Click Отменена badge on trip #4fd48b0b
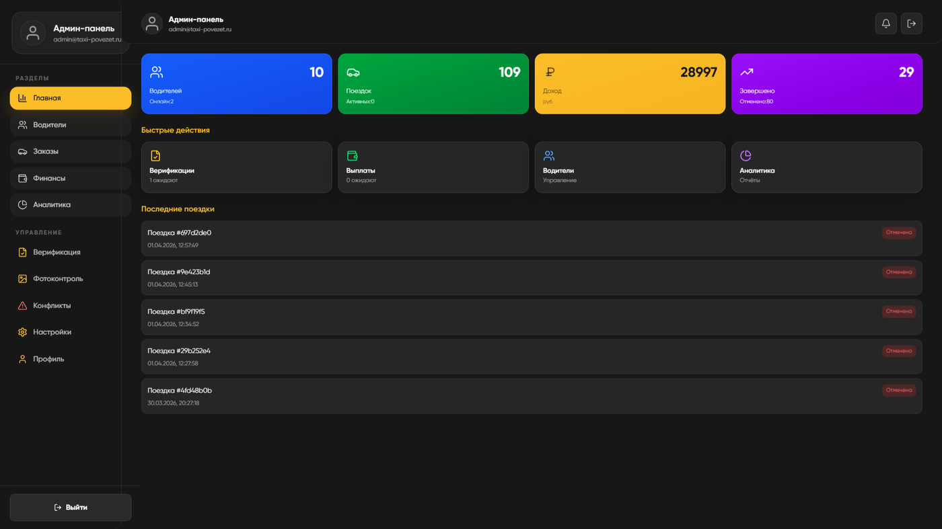Image resolution: width=942 pixels, height=529 pixels. [x=898, y=390]
